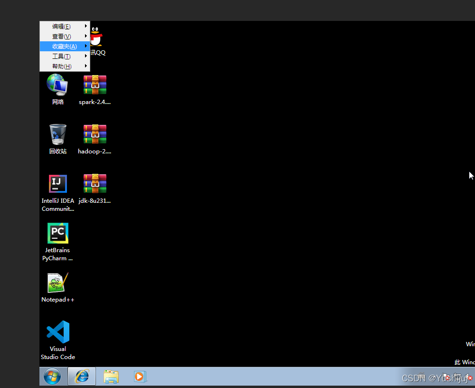Select the Notepad++ desktop shortcut
Screen dimensions: 475x388
point(57,287)
